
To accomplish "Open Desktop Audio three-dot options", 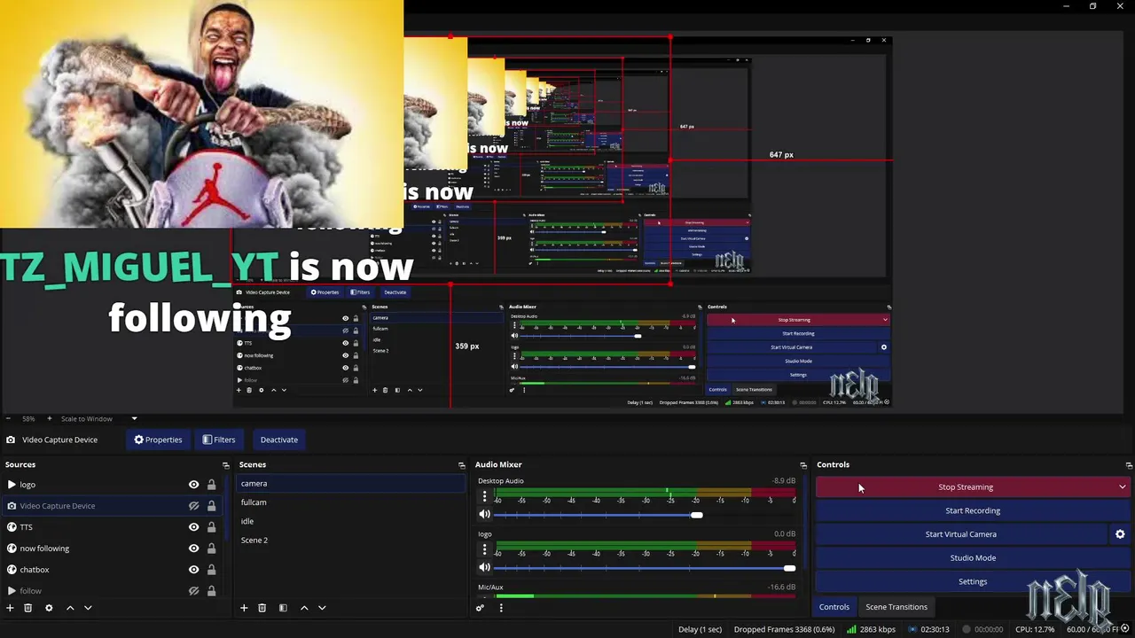I will point(484,498).
